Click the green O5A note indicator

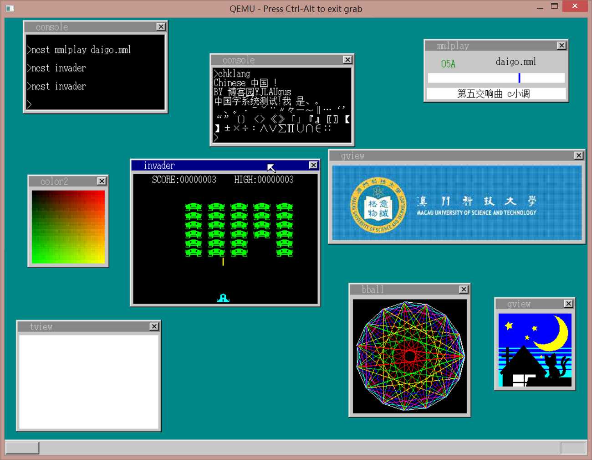[448, 64]
